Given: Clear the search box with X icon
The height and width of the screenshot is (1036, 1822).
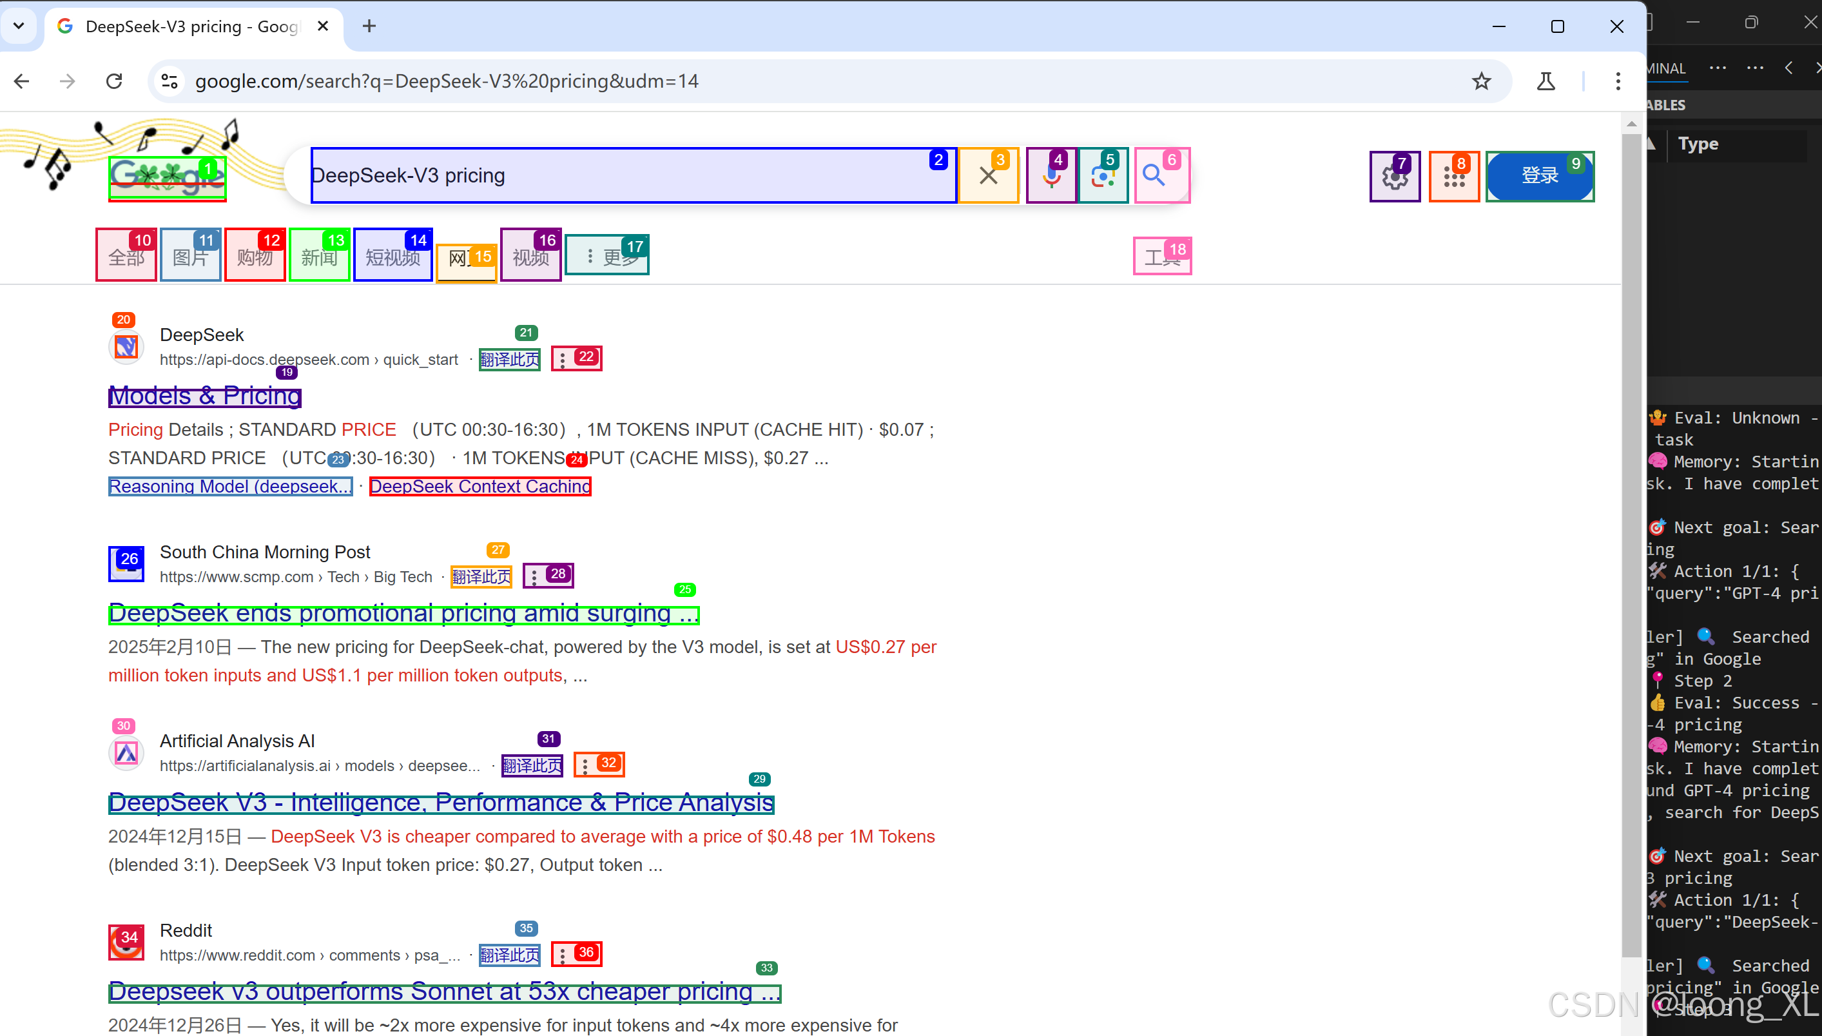Looking at the screenshot, I should click(x=988, y=176).
